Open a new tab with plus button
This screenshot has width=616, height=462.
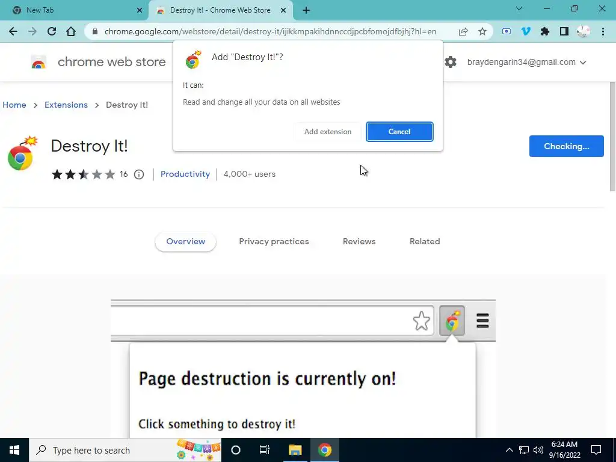[306, 10]
